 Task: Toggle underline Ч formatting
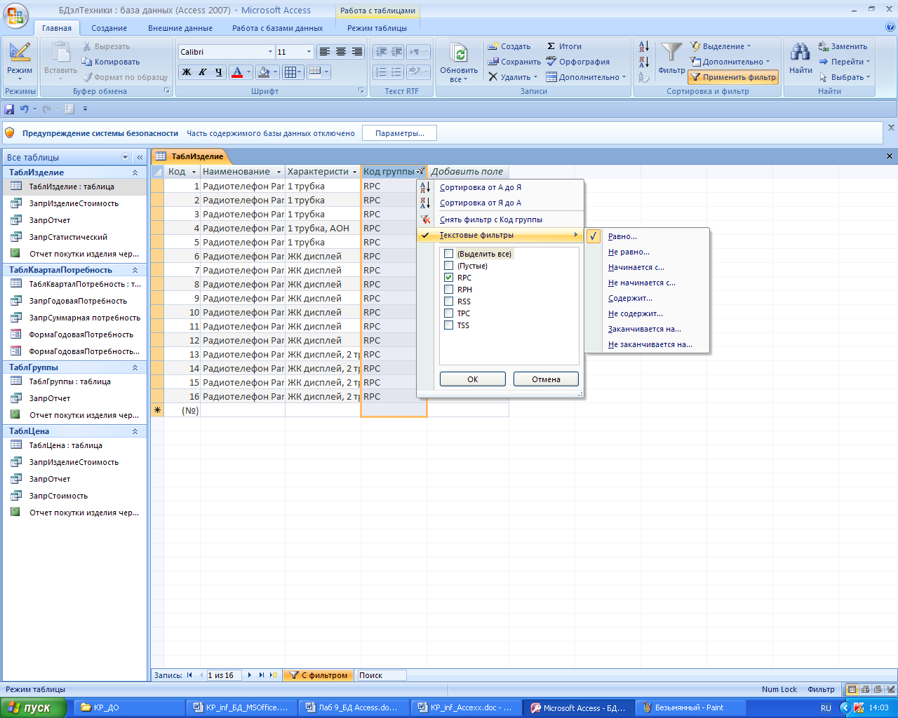[x=218, y=72]
